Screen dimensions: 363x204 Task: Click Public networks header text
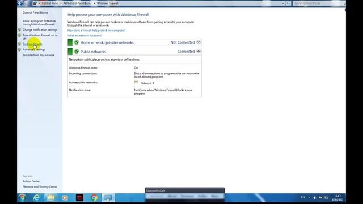pos(93,52)
